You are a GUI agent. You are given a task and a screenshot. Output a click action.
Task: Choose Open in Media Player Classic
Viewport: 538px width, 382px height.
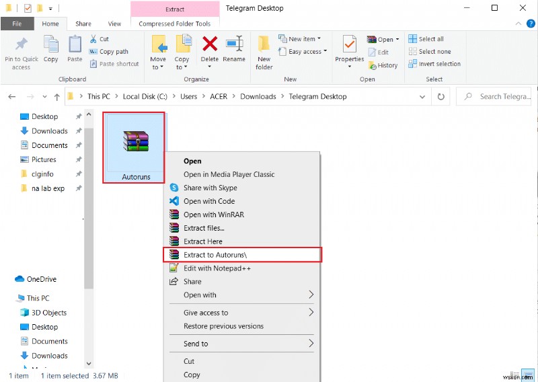(241, 174)
